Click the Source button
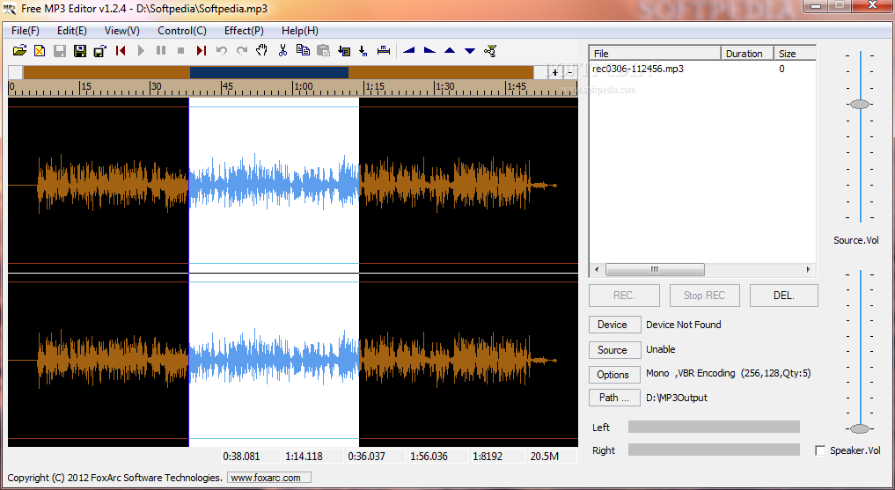The width and height of the screenshot is (895, 490). click(x=614, y=349)
